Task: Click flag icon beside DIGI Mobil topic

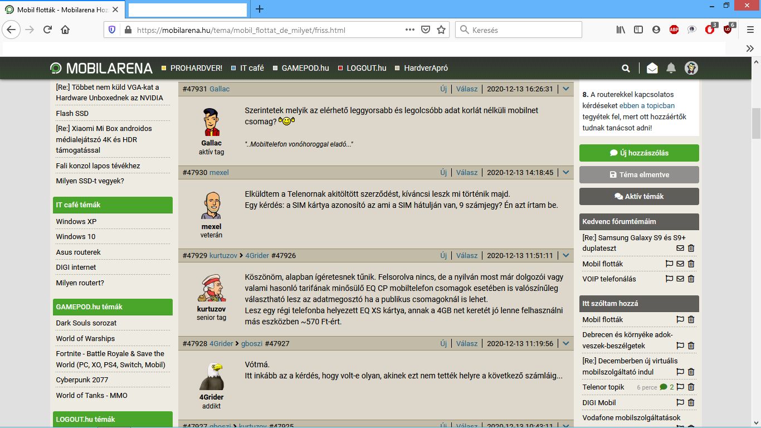Action: (x=680, y=402)
